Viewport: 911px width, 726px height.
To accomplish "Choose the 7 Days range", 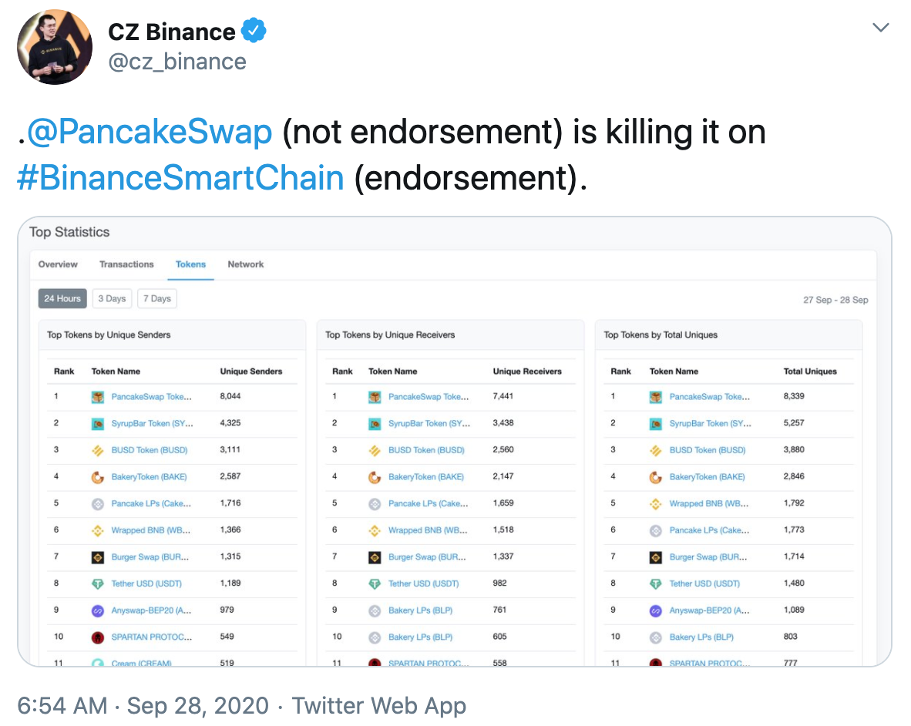I will click(x=157, y=298).
